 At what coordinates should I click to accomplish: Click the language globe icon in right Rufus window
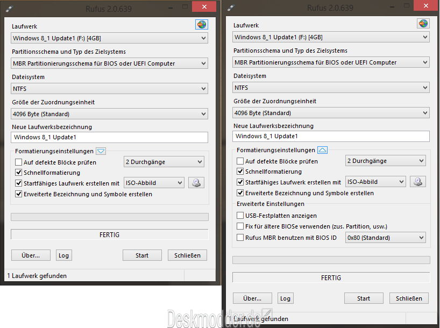point(423,24)
